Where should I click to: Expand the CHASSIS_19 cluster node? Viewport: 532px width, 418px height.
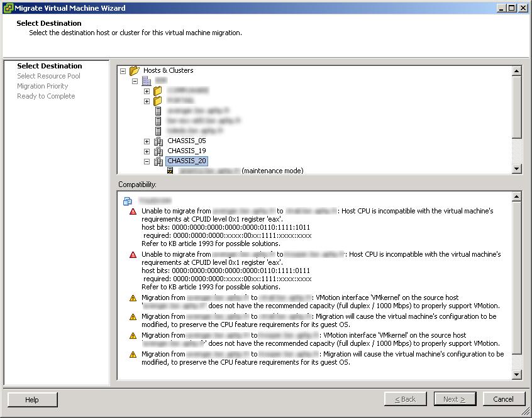tap(147, 151)
